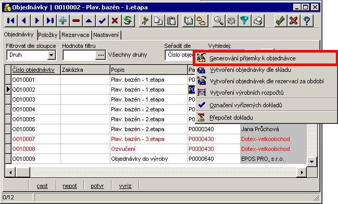Expand the Druh filter column dropdown
Screen dimensions: 338x204
[x=52, y=55]
